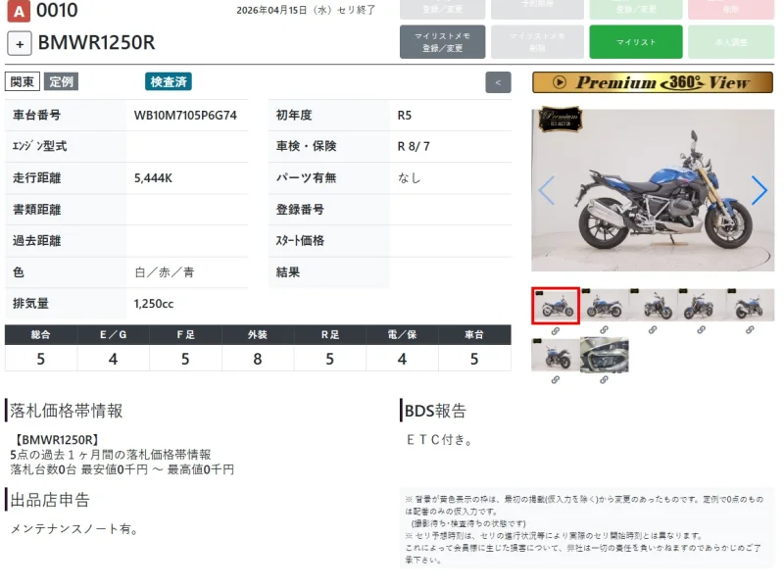Click link icon under third thumbnail

(x=653, y=330)
